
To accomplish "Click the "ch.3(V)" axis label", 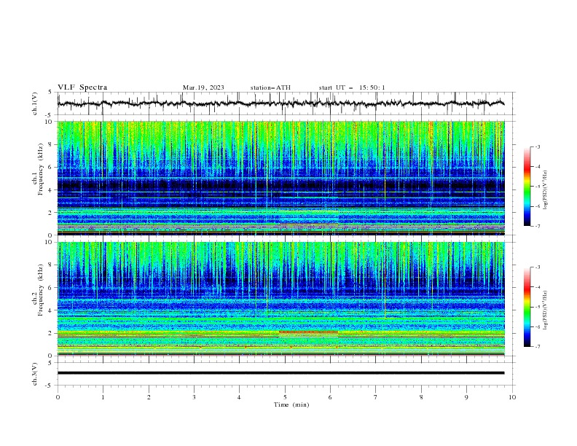I will click(35, 374).
